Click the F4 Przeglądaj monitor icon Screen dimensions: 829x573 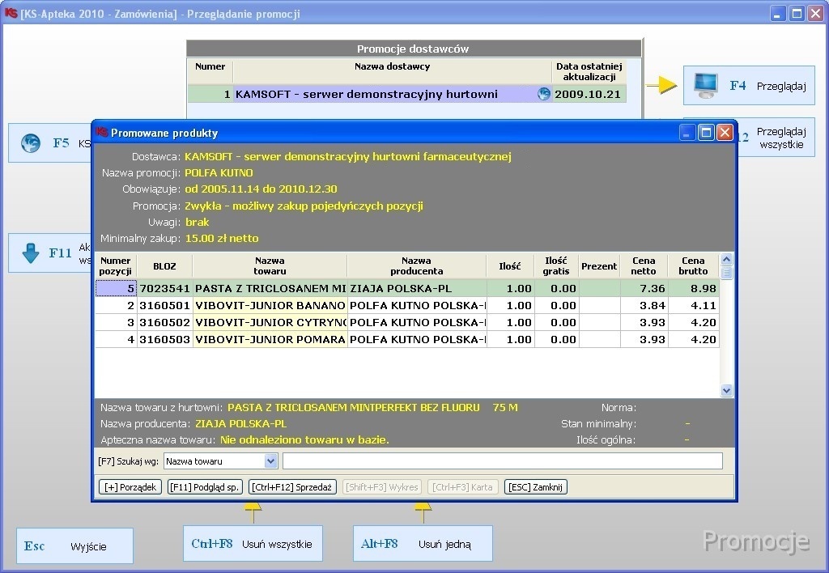[x=705, y=85]
